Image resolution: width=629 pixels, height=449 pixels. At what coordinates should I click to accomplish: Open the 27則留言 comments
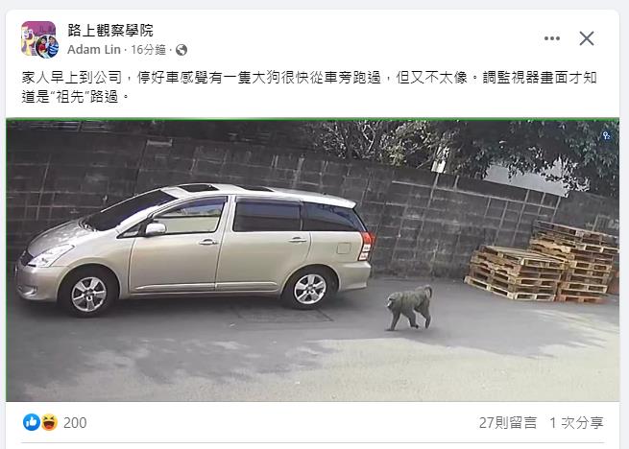pos(507,422)
